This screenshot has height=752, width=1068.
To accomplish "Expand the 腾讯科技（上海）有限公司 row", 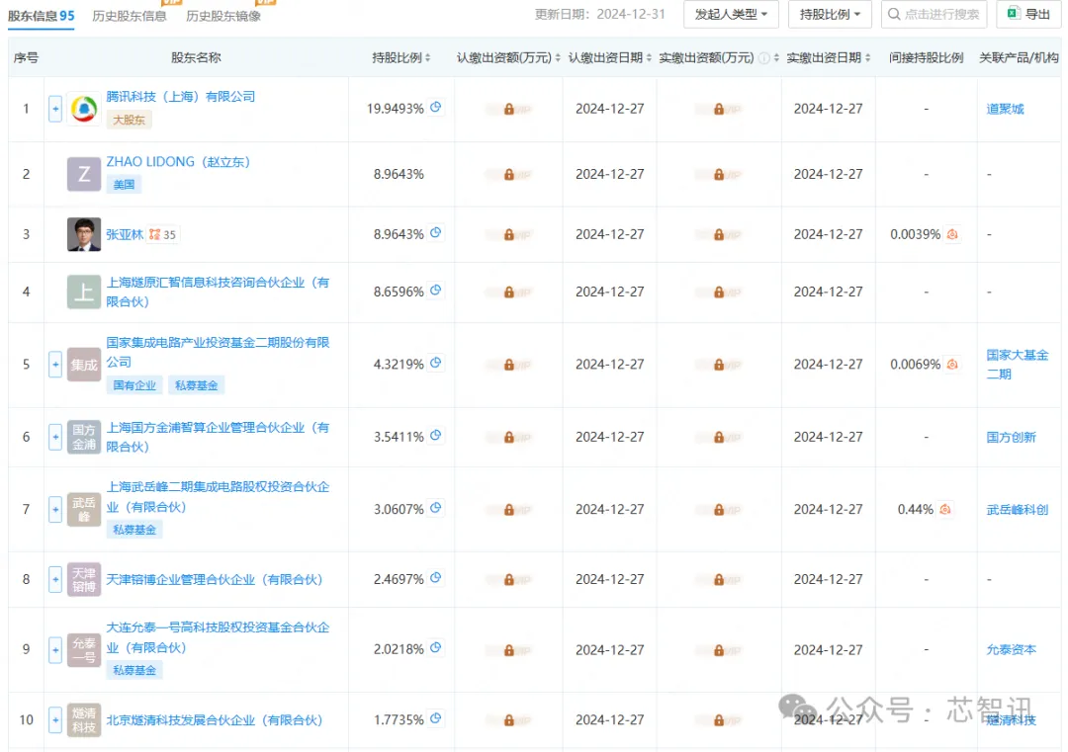I will (x=55, y=109).
